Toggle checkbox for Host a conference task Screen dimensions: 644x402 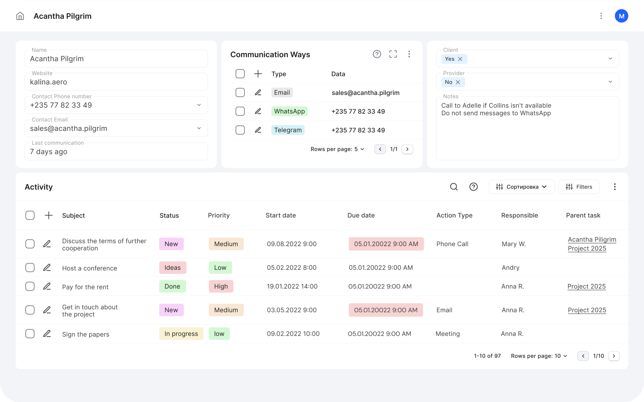coord(30,268)
